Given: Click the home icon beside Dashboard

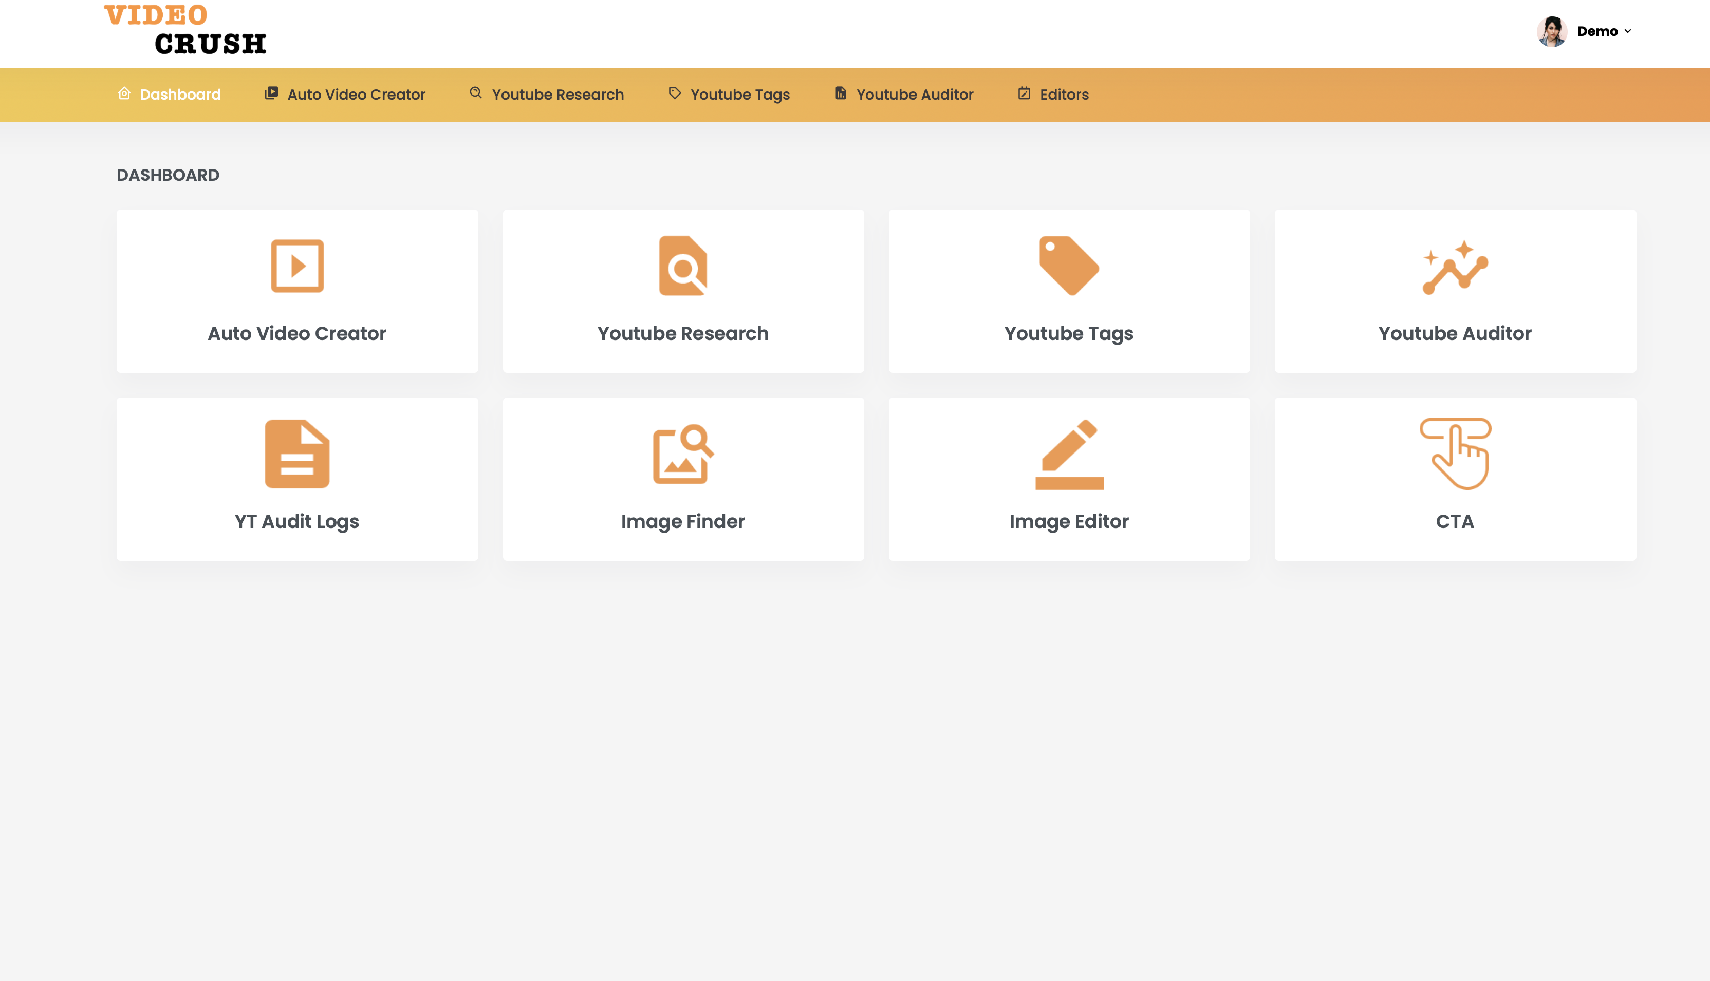Looking at the screenshot, I should [x=124, y=93].
